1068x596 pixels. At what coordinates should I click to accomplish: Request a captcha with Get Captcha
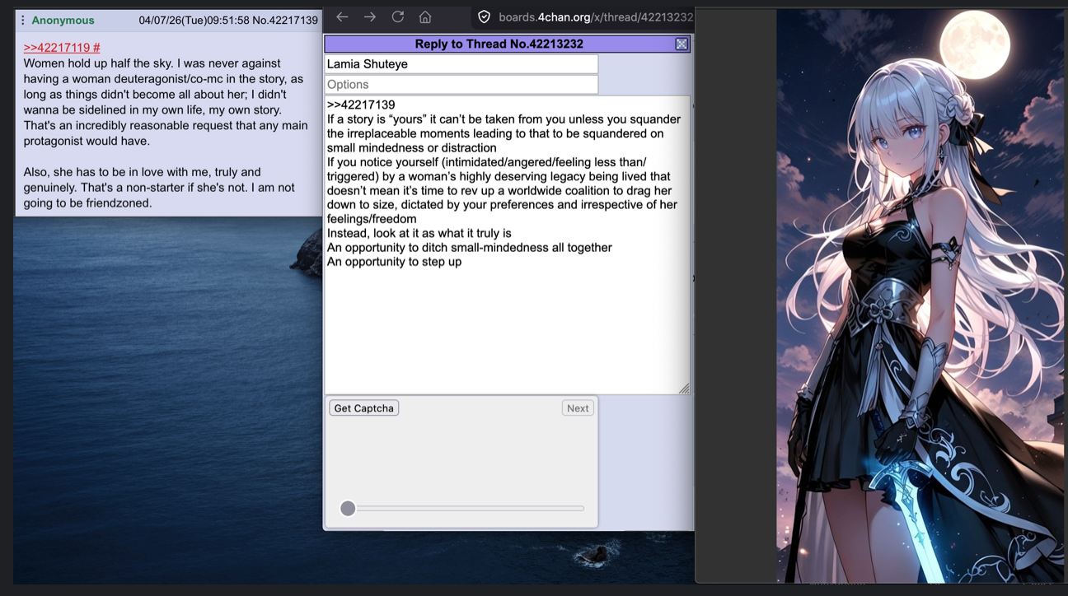coord(364,408)
